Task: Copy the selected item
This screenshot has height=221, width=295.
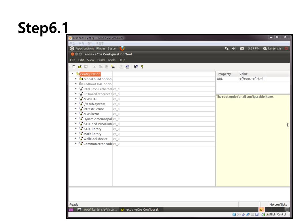Action: tap(101, 67)
